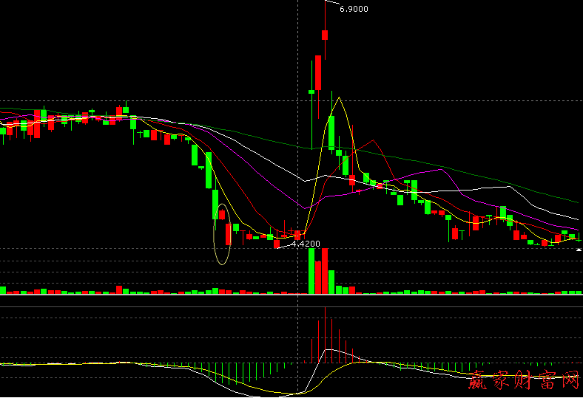
Task: Select the white MACD line's lowest point
Action: pos(283,394)
